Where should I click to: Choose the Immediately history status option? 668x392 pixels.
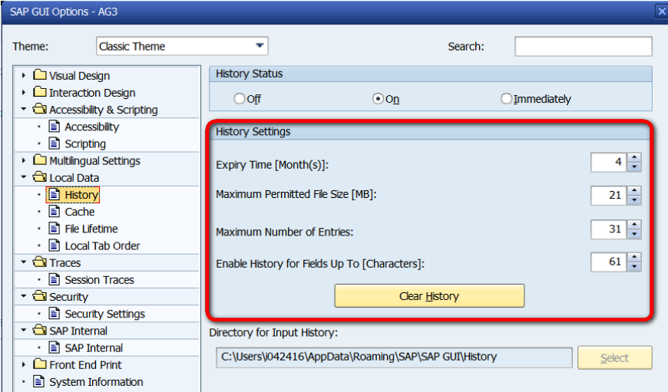[x=506, y=99]
